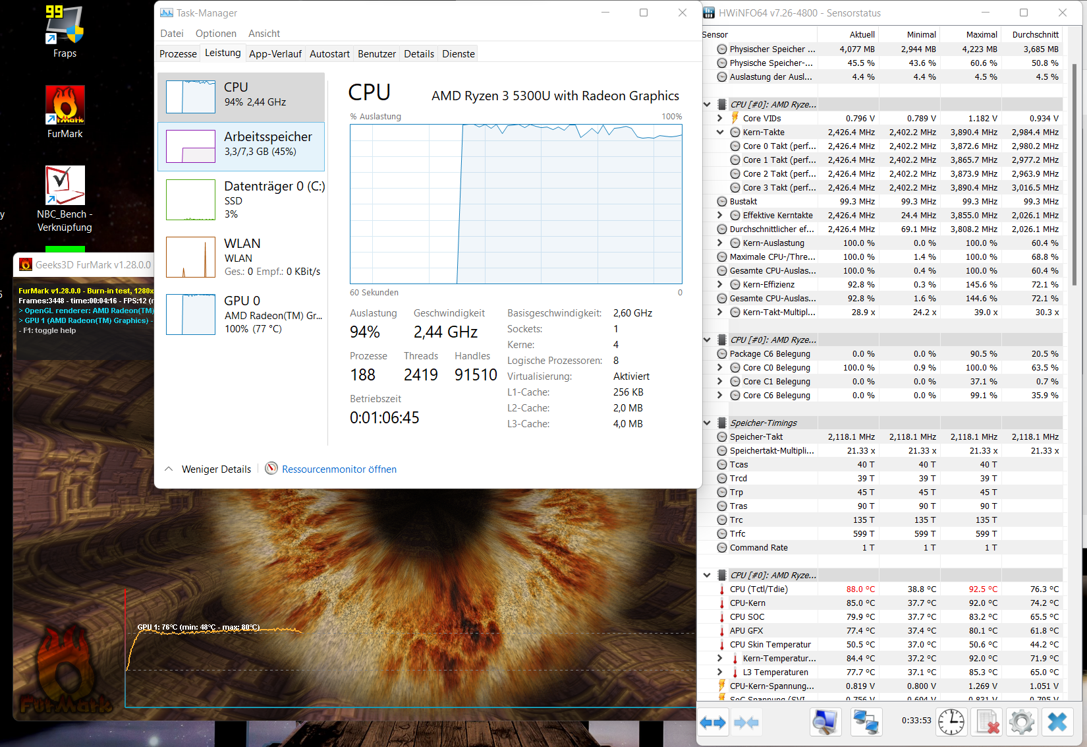Switch to the Prozesse tab
Screen dimensions: 1087x747
178,54
